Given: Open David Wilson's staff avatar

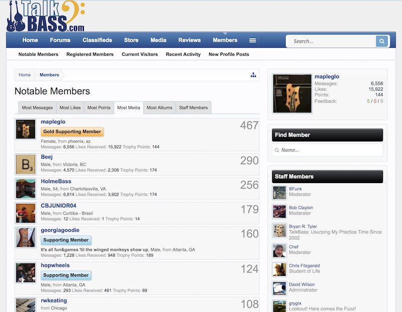Looking at the screenshot, I should [279, 288].
